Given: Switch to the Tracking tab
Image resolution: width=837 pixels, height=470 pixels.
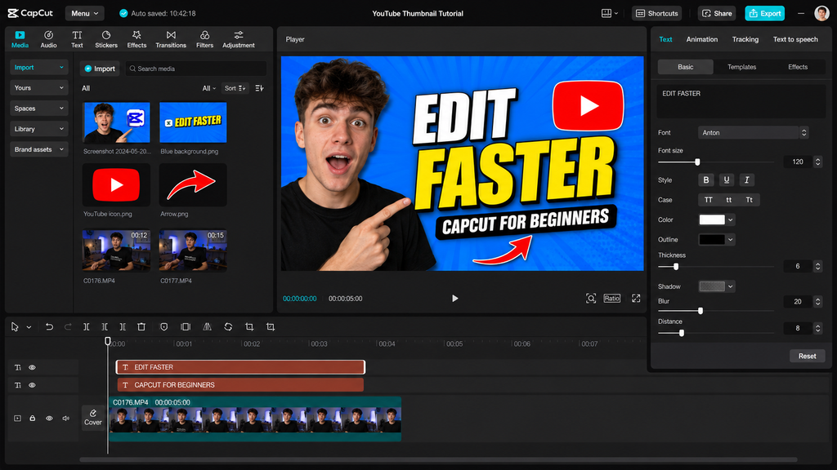Looking at the screenshot, I should [745, 39].
